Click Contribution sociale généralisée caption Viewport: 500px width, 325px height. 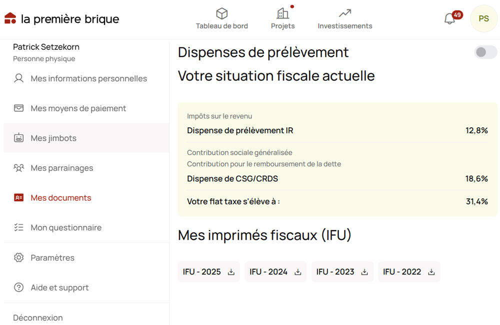pyautogui.click(x=239, y=152)
